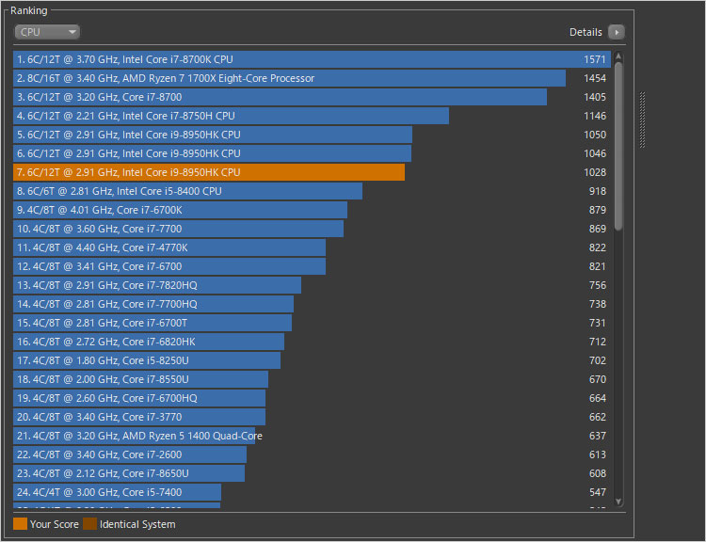This screenshot has height=542, width=706.
Task: Click the 1571 score value
Action: [x=595, y=59]
